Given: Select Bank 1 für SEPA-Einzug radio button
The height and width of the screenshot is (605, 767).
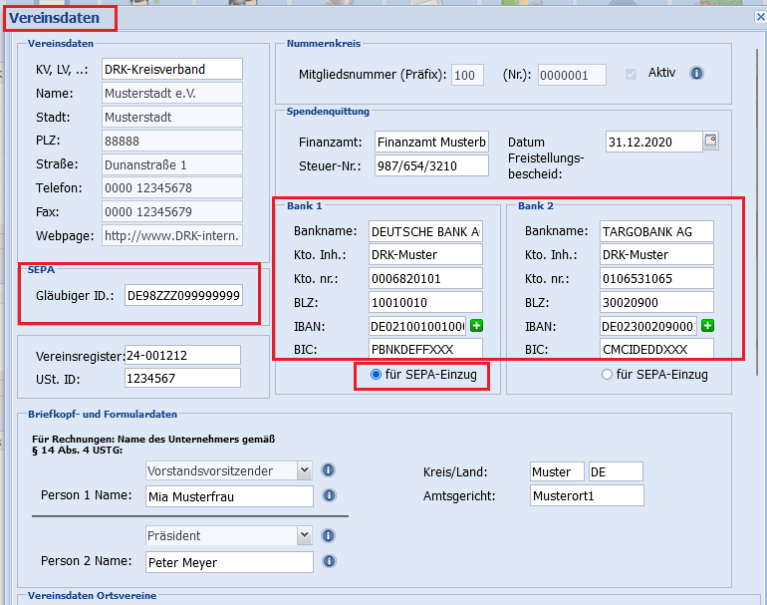Looking at the screenshot, I should pos(376,375).
